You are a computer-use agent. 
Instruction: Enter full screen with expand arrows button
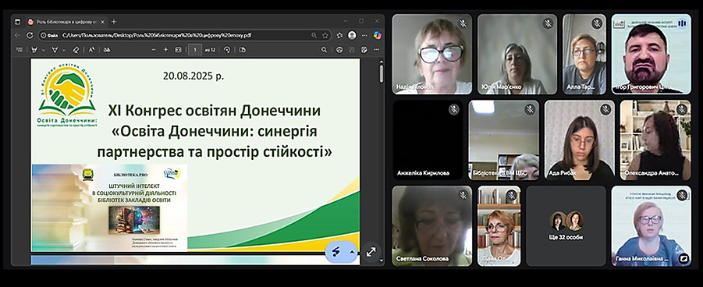point(371,252)
